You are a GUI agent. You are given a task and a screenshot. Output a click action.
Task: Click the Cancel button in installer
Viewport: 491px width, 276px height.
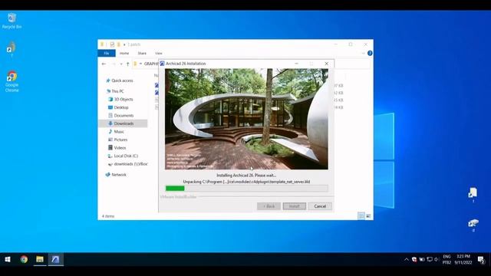pos(320,206)
